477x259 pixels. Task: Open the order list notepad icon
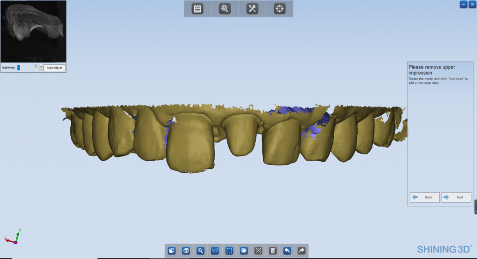(198, 9)
